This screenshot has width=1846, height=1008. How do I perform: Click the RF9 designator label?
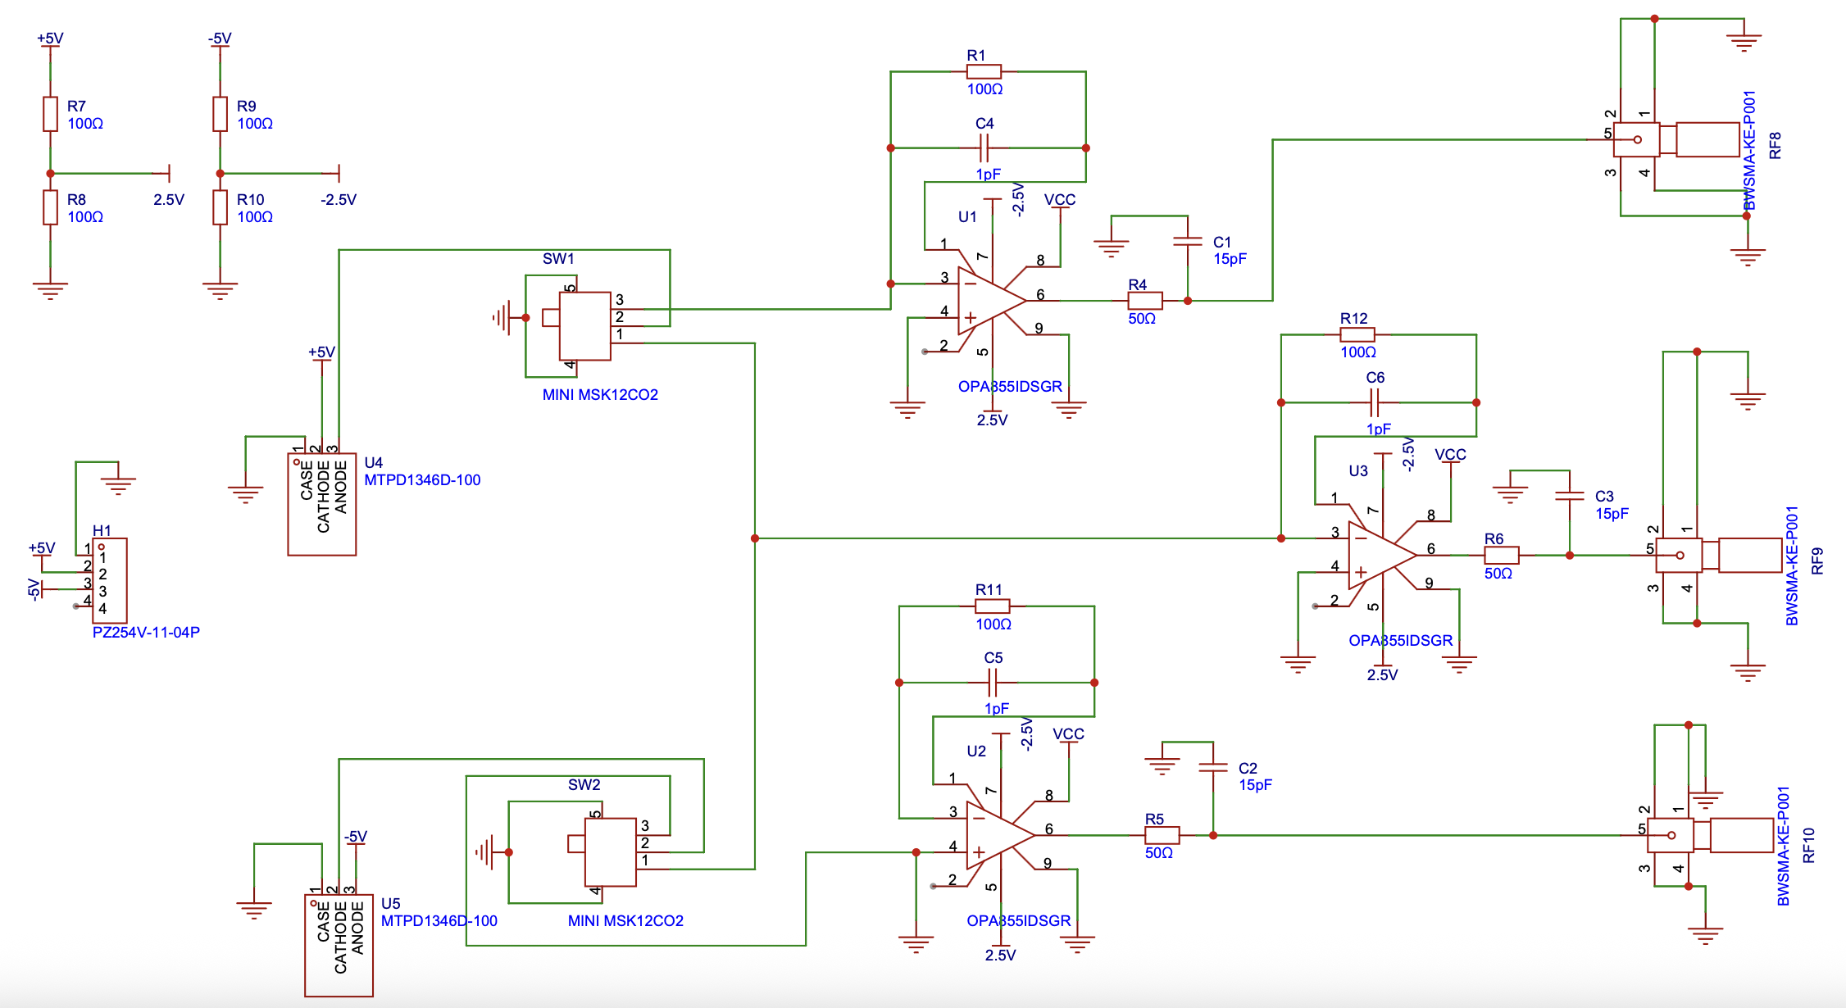click(1817, 561)
